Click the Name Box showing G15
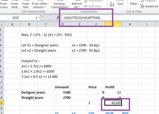Screen dimensions: 159x114 coord(18,18)
